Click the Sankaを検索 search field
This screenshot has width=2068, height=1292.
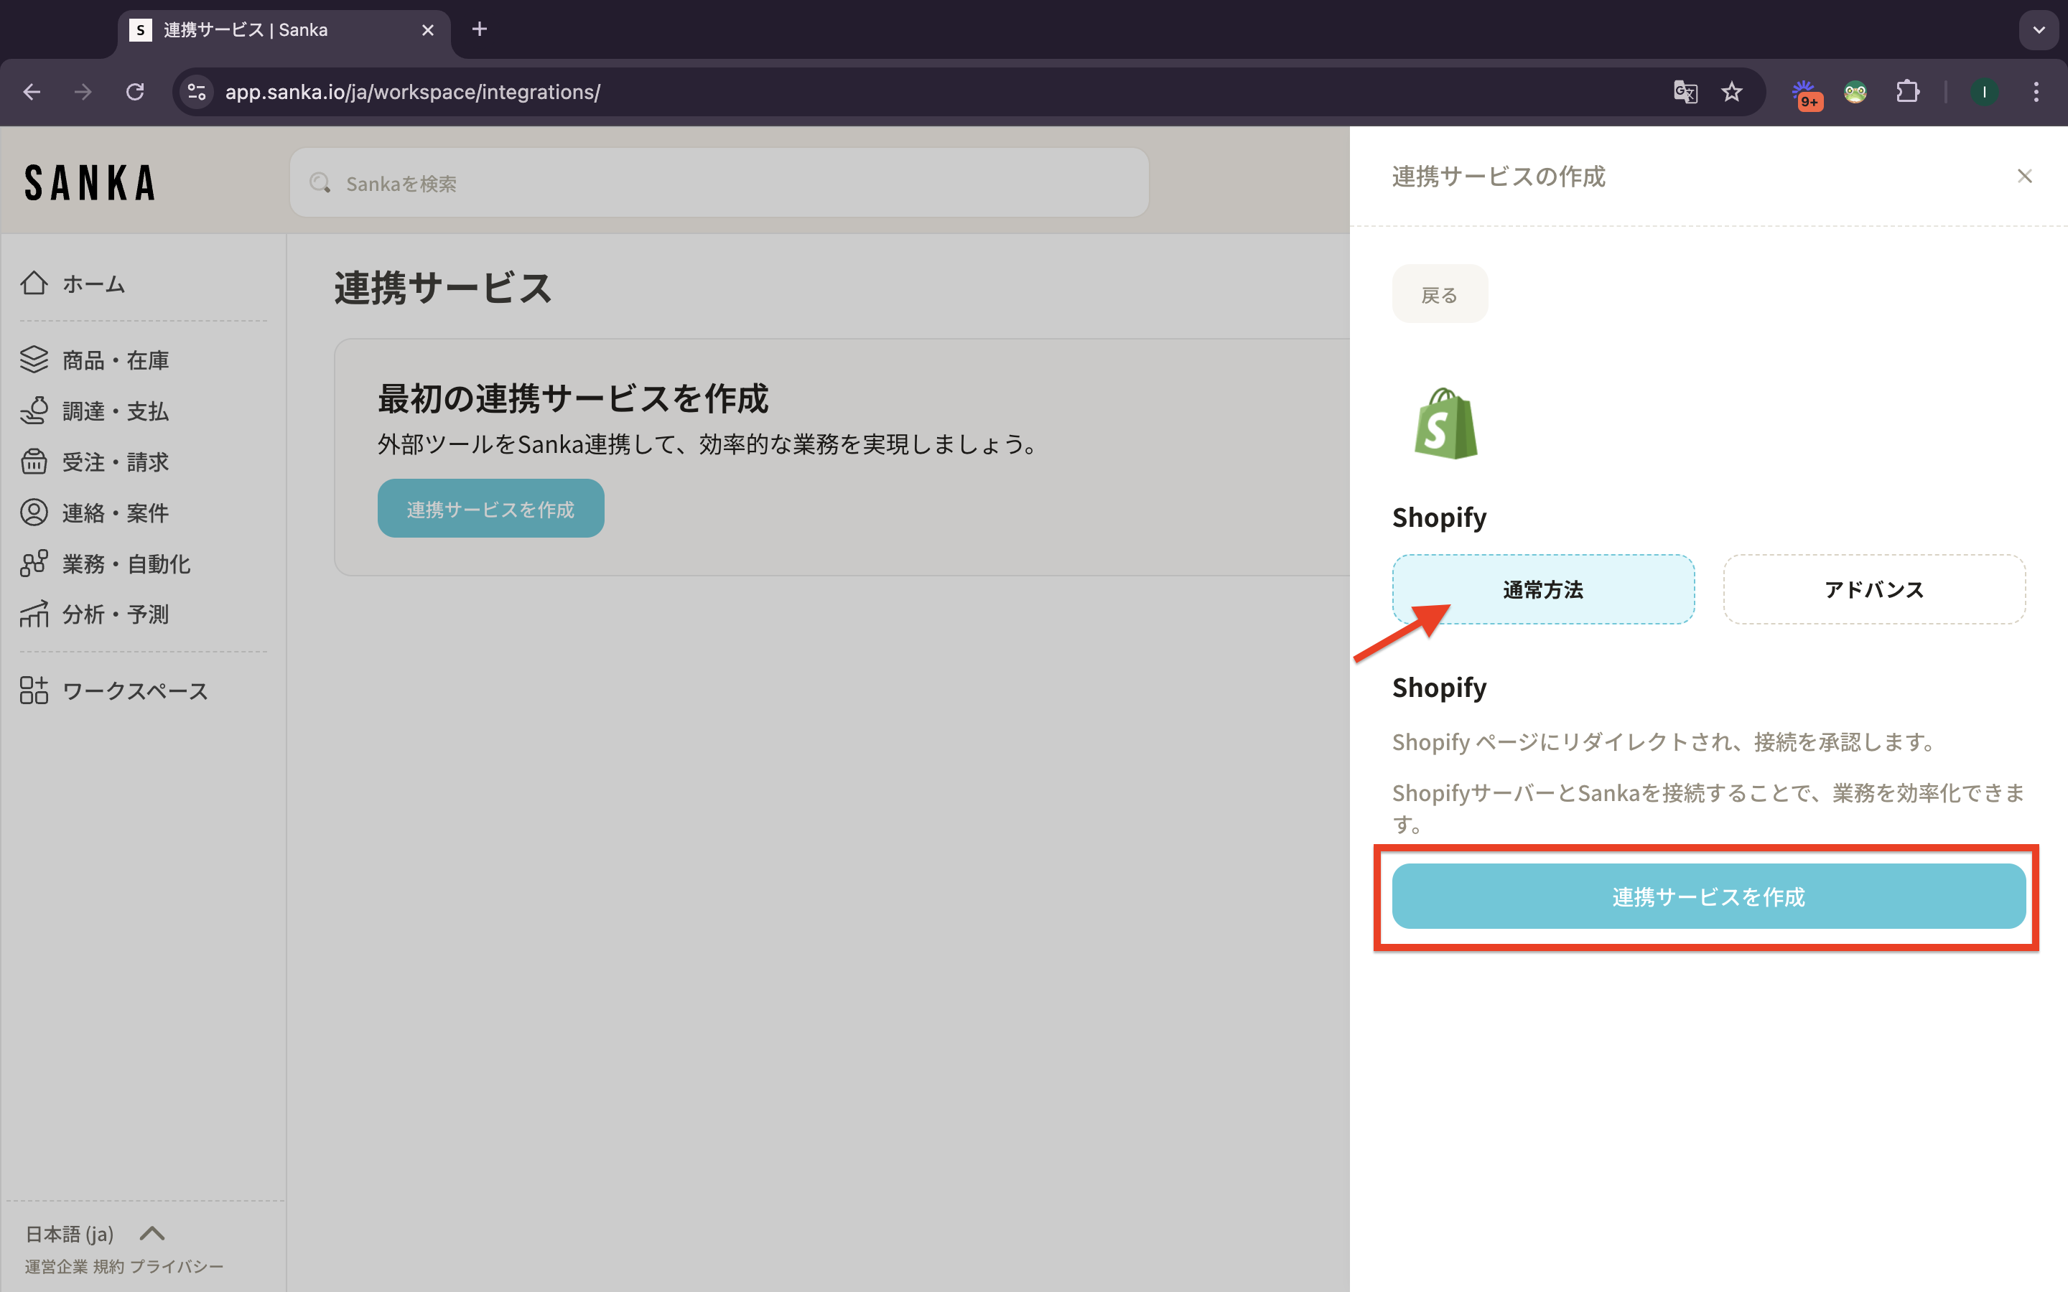718,183
